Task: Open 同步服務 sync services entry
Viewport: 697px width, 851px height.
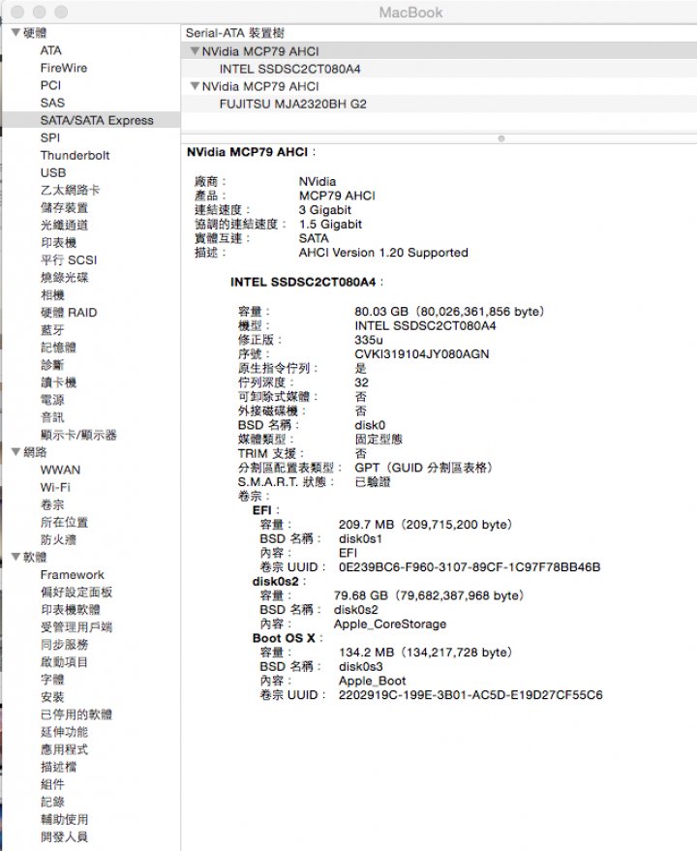Action: click(64, 644)
